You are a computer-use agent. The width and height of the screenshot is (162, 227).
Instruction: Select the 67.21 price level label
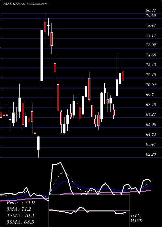(x=151, y=114)
